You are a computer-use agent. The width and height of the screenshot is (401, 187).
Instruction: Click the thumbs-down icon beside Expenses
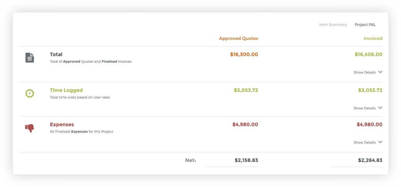(x=29, y=128)
